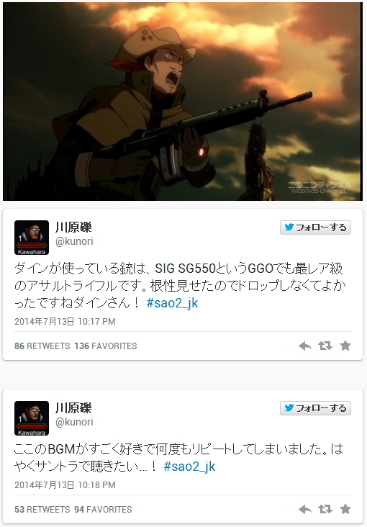Retweet the SIG SG550 rifle tweet
This screenshot has height=527, width=367.
325,346
